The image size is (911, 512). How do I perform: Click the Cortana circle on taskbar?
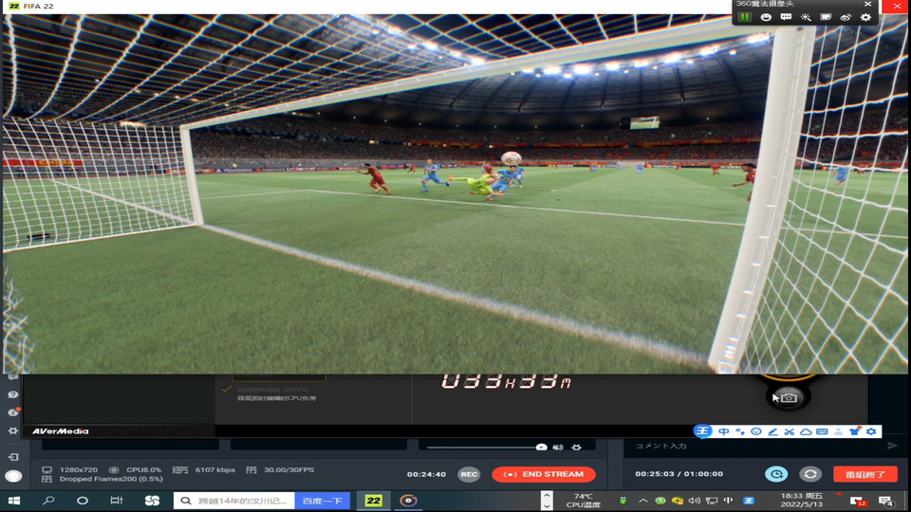(83, 501)
